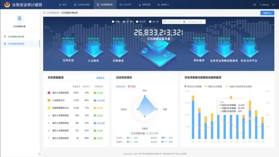
Task: Collapse sidebar using bottom menu icon
Action: pos(39,154)
